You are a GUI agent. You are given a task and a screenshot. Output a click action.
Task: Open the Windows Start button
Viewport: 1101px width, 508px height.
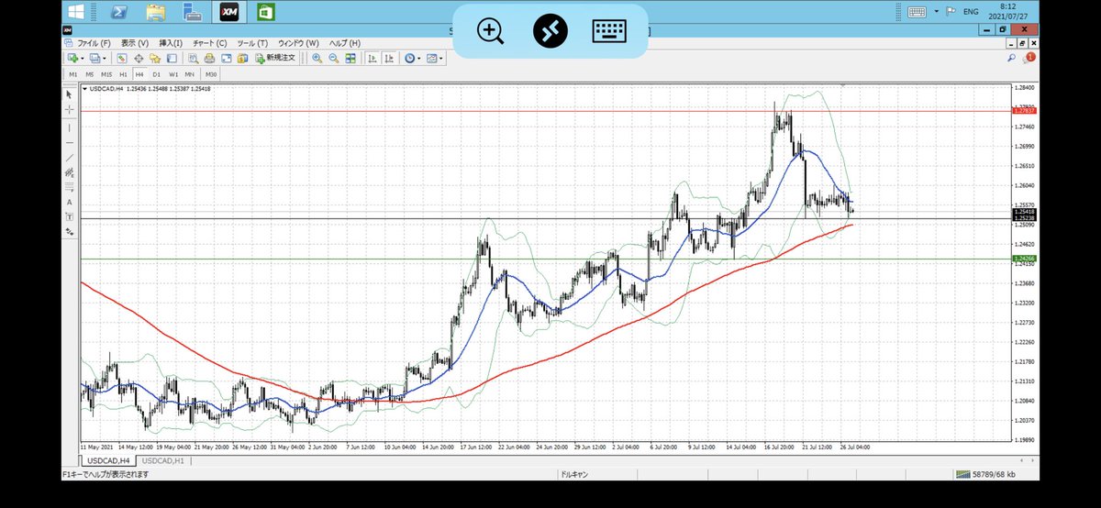76,12
